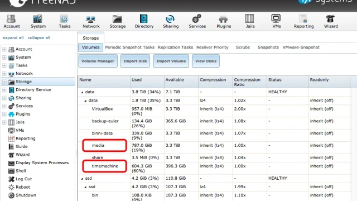The height and width of the screenshot is (201, 357).
Task: Open Network in top toolbar
Action: click(91, 21)
